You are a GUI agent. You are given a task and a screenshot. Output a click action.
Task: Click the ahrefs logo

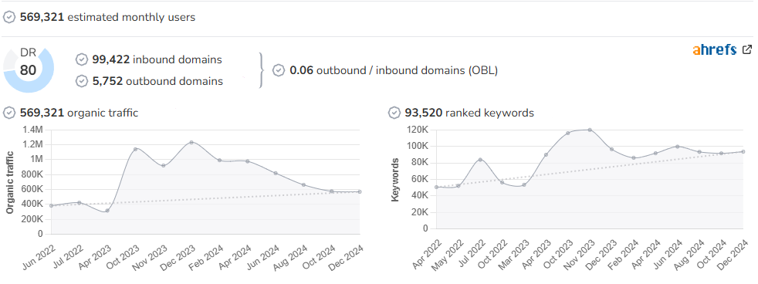(715, 49)
